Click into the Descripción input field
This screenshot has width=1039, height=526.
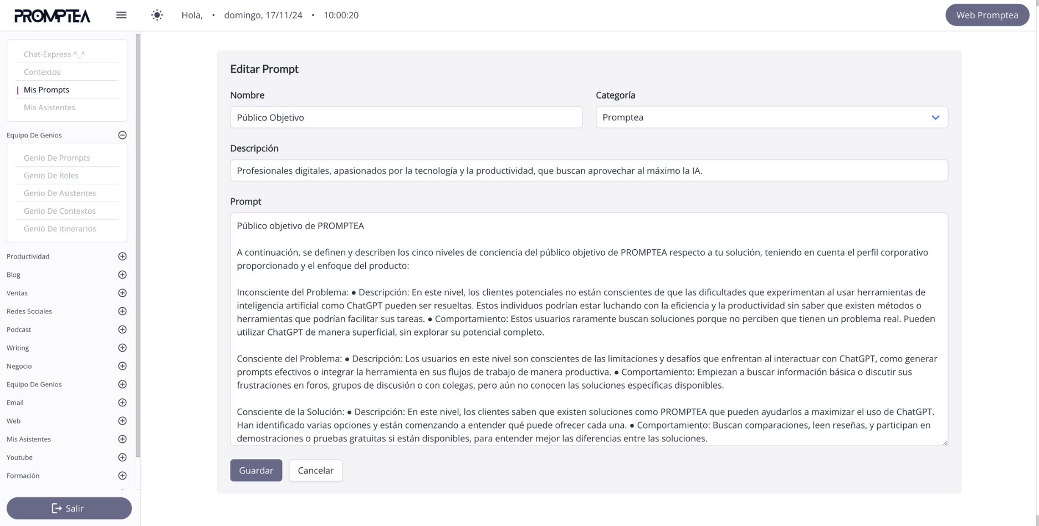589,171
